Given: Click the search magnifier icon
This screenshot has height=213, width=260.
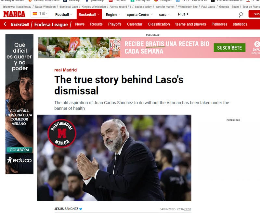Looking at the screenshot, I should pos(241,15).
